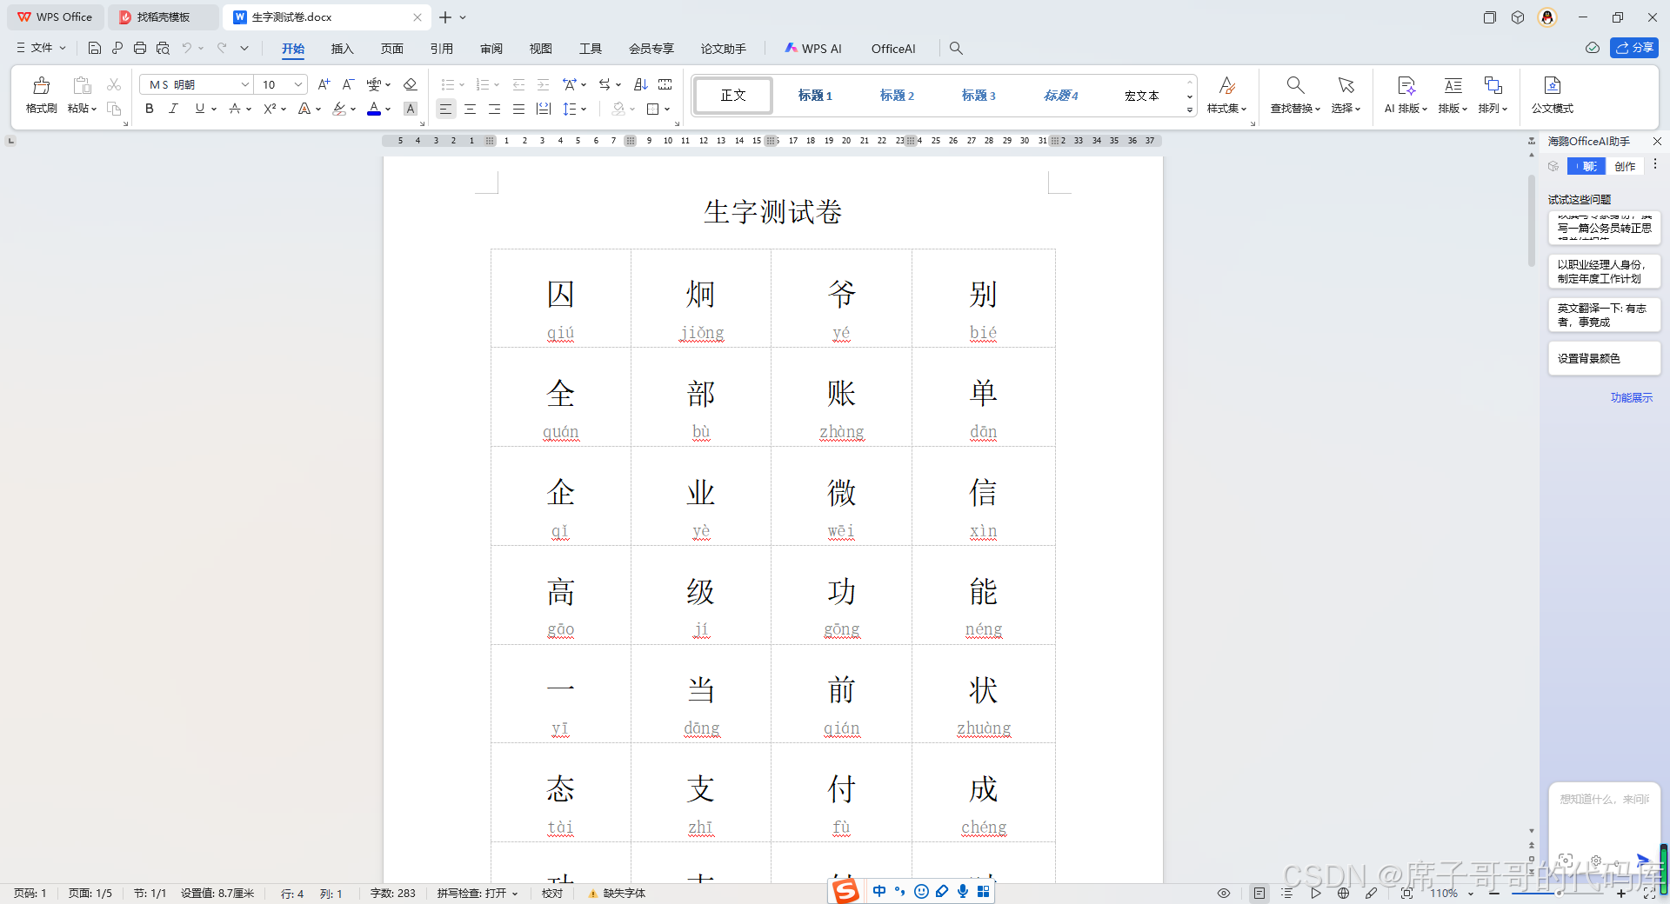
Task: Toggle bold formatting
Action: coord(149,109)
